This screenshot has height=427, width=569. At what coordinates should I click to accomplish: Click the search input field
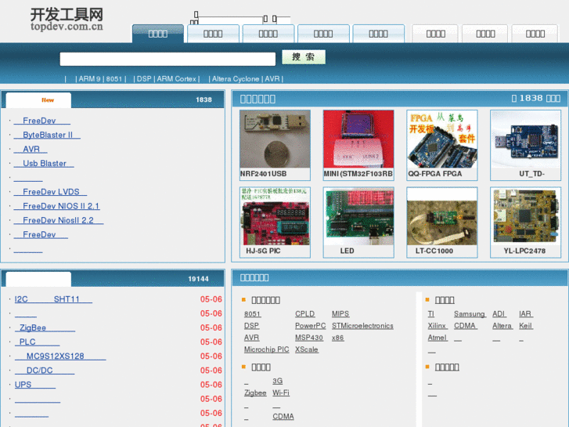point(167,59)
